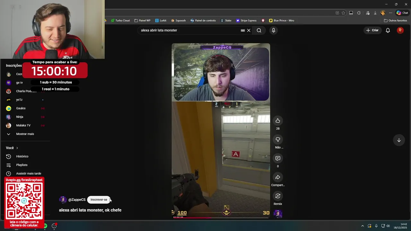Open channel avatar beside the short

click(278, 214)
